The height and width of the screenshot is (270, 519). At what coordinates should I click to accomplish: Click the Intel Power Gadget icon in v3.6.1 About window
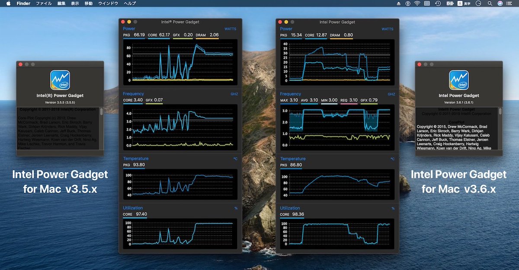(458, 80)
